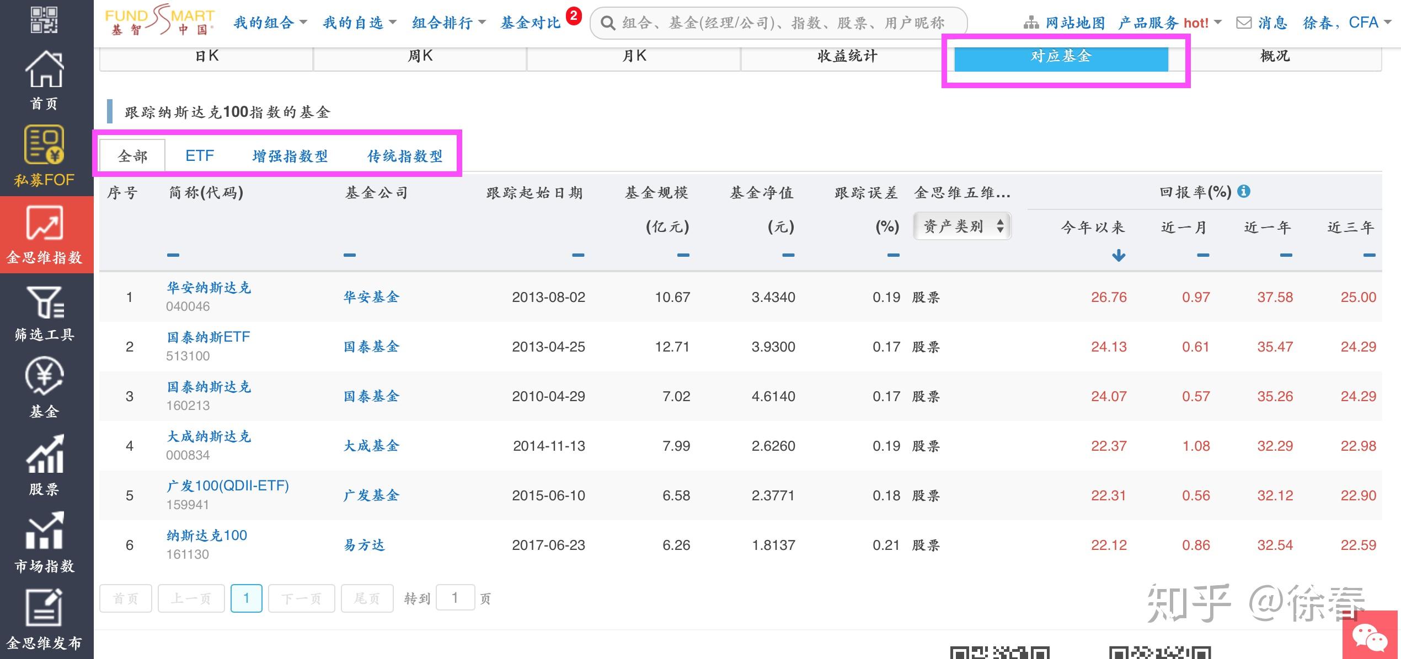The image size is (1401, 659).
Task: Switch to the 收益统计 tab
Action: [x=847, y=56]
